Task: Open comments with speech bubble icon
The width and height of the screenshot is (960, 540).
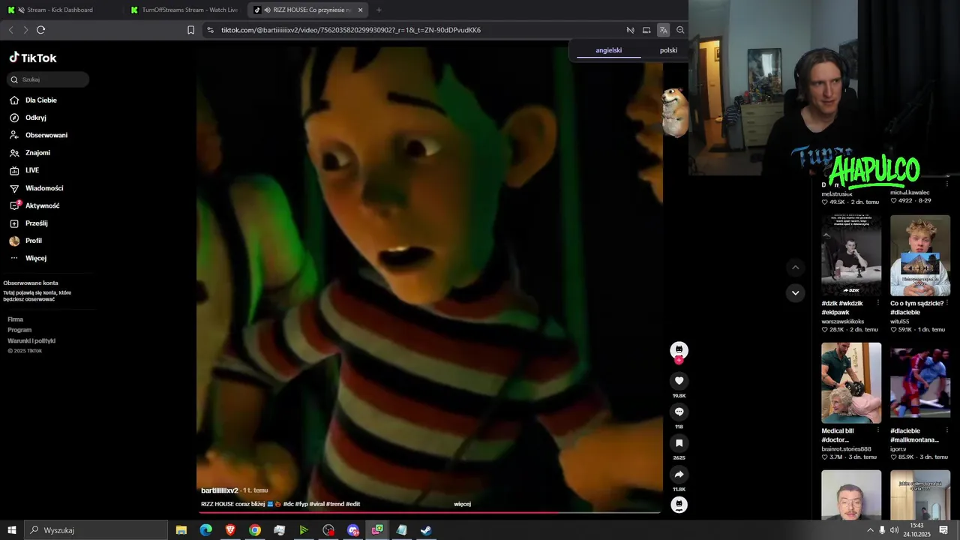Action: click(x=679, y=412)
